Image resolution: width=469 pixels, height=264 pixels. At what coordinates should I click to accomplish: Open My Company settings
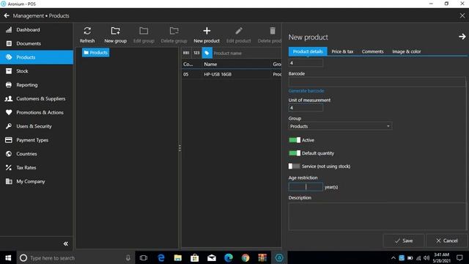click(37, 181)
